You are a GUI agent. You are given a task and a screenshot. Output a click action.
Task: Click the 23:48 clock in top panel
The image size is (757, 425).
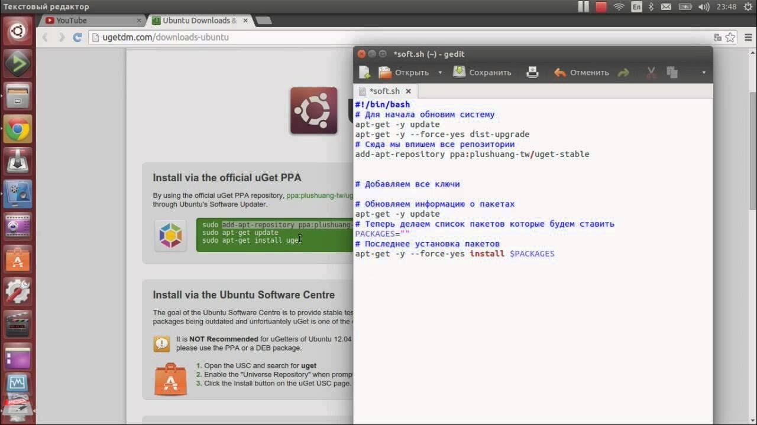coord(726,7)
